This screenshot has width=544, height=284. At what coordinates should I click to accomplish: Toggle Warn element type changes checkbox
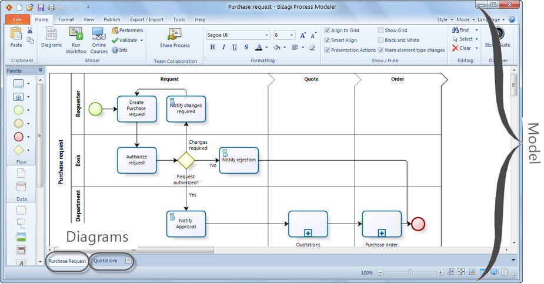pyautogui.click(x=381, y=50)
